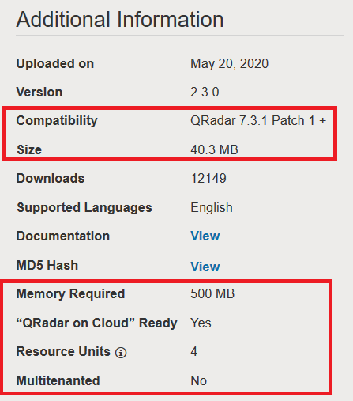The height and width of the screenshot is (401, 353).
Task: Click the Memory Required label
Action: (70, 294)
